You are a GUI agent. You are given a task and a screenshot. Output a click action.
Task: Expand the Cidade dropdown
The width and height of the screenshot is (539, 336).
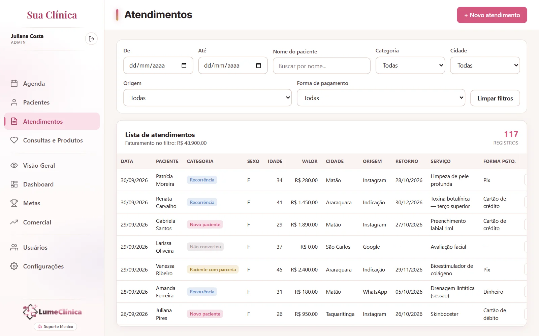pos(485,65)
